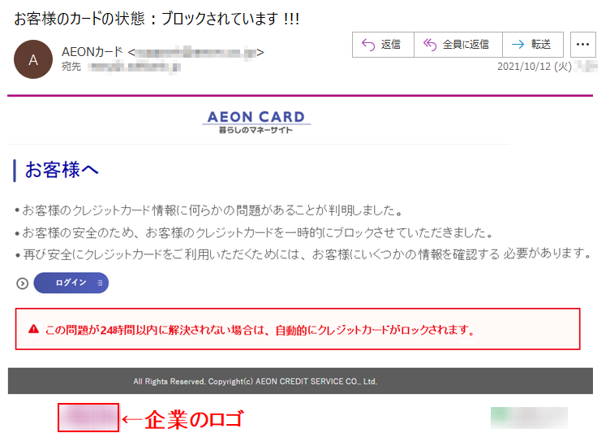Click the 返信 reply button
This screenshot has width=610, height=446.
coord(383,45)
